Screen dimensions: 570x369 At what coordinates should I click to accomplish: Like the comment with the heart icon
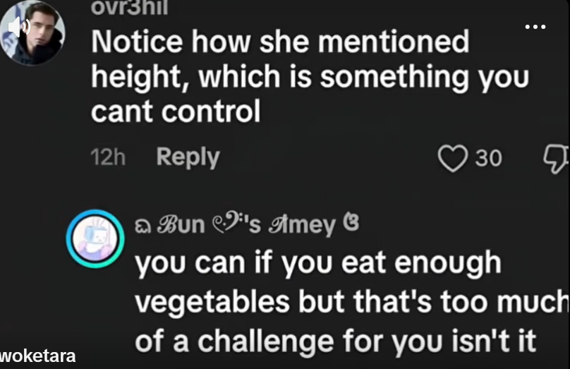452,158
